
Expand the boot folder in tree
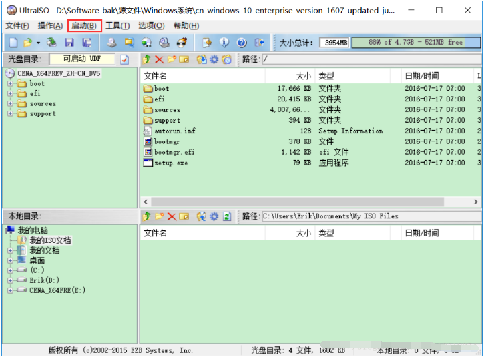10,83
